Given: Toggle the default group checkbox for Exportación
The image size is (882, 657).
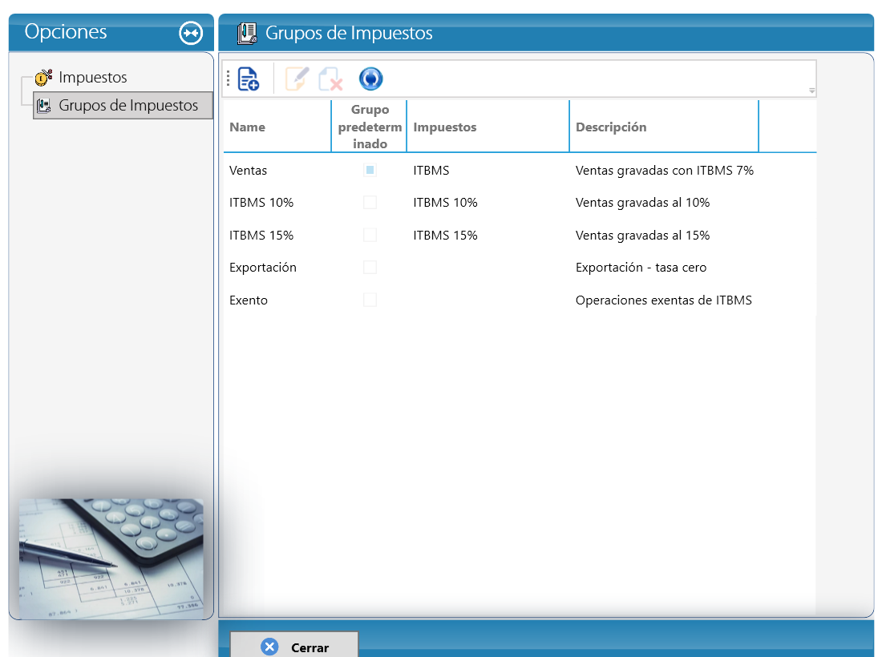Looking at the screenshot, I should coord(370,267).
